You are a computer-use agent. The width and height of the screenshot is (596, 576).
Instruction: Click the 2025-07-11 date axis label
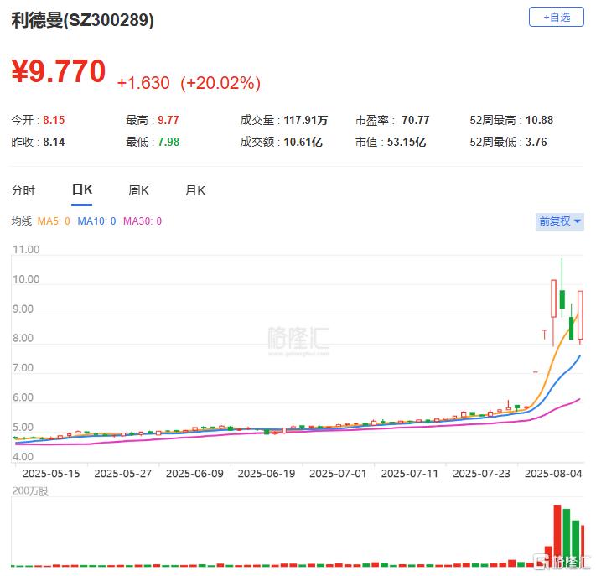pos(410,474)
